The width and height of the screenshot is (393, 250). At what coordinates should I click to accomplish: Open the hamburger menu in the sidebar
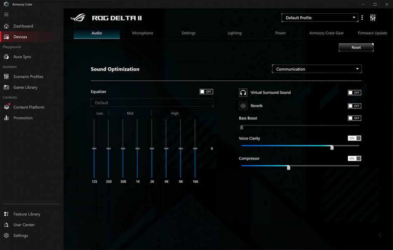(x=6, y=15)
